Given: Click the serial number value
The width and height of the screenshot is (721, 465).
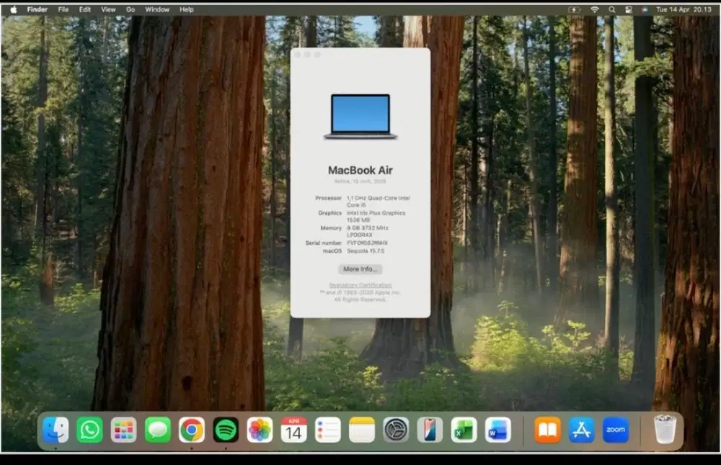Looking at the screenshot, I should coord(367,243).
